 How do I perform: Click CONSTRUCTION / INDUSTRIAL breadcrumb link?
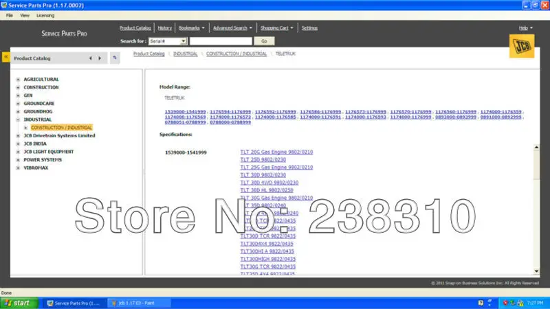pyautogui.click(x=236, y=54)
